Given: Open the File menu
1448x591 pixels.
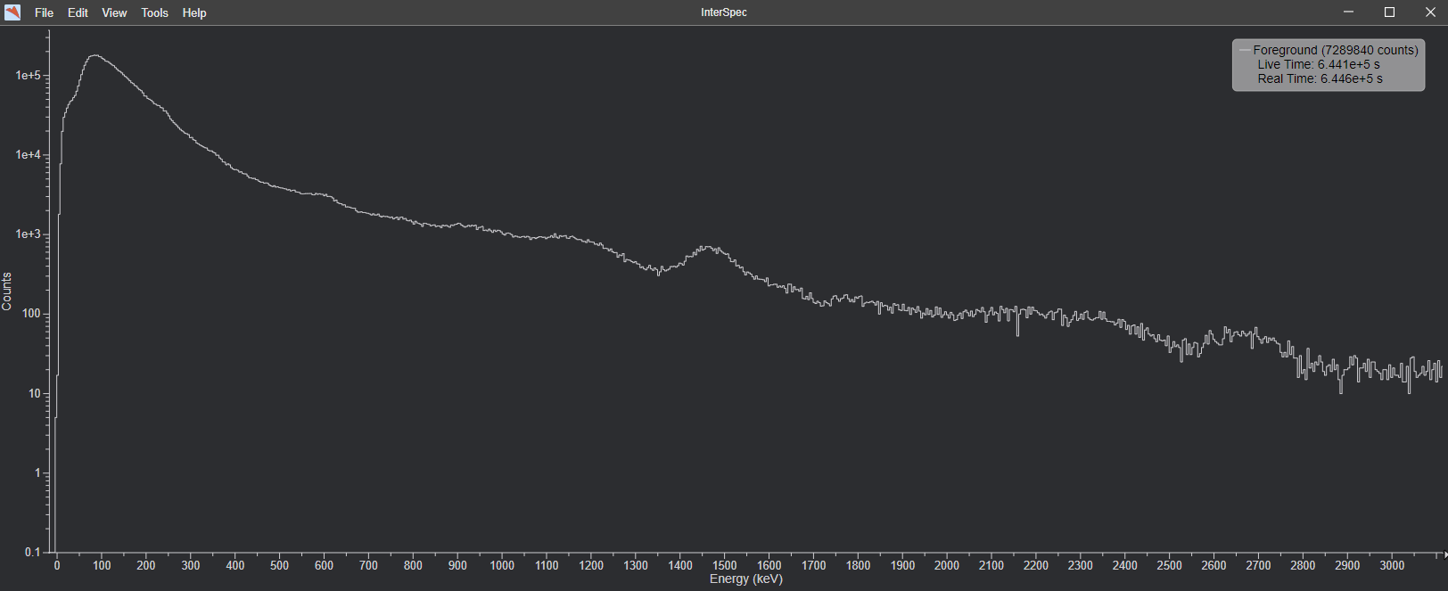Looking at the screenshot, I should 44,12.
